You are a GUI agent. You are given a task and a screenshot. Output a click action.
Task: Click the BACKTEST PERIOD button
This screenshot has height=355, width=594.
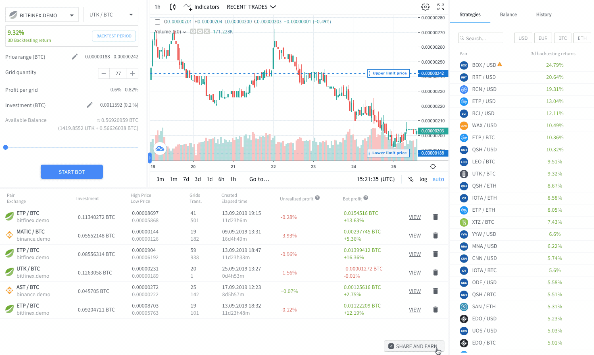tap(114, 36)
